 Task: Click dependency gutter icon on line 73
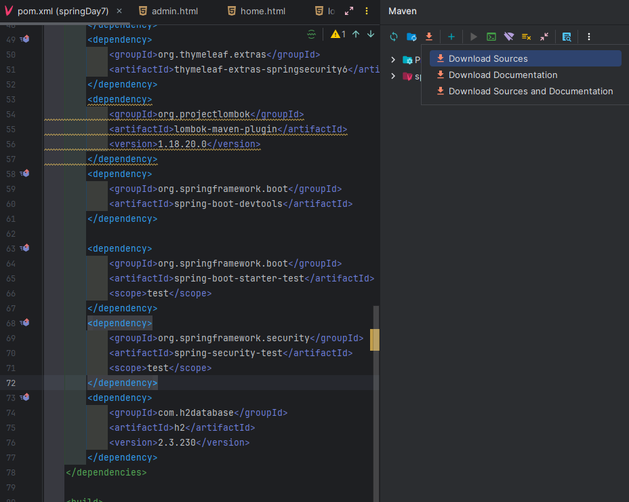[x=24, y=398]
